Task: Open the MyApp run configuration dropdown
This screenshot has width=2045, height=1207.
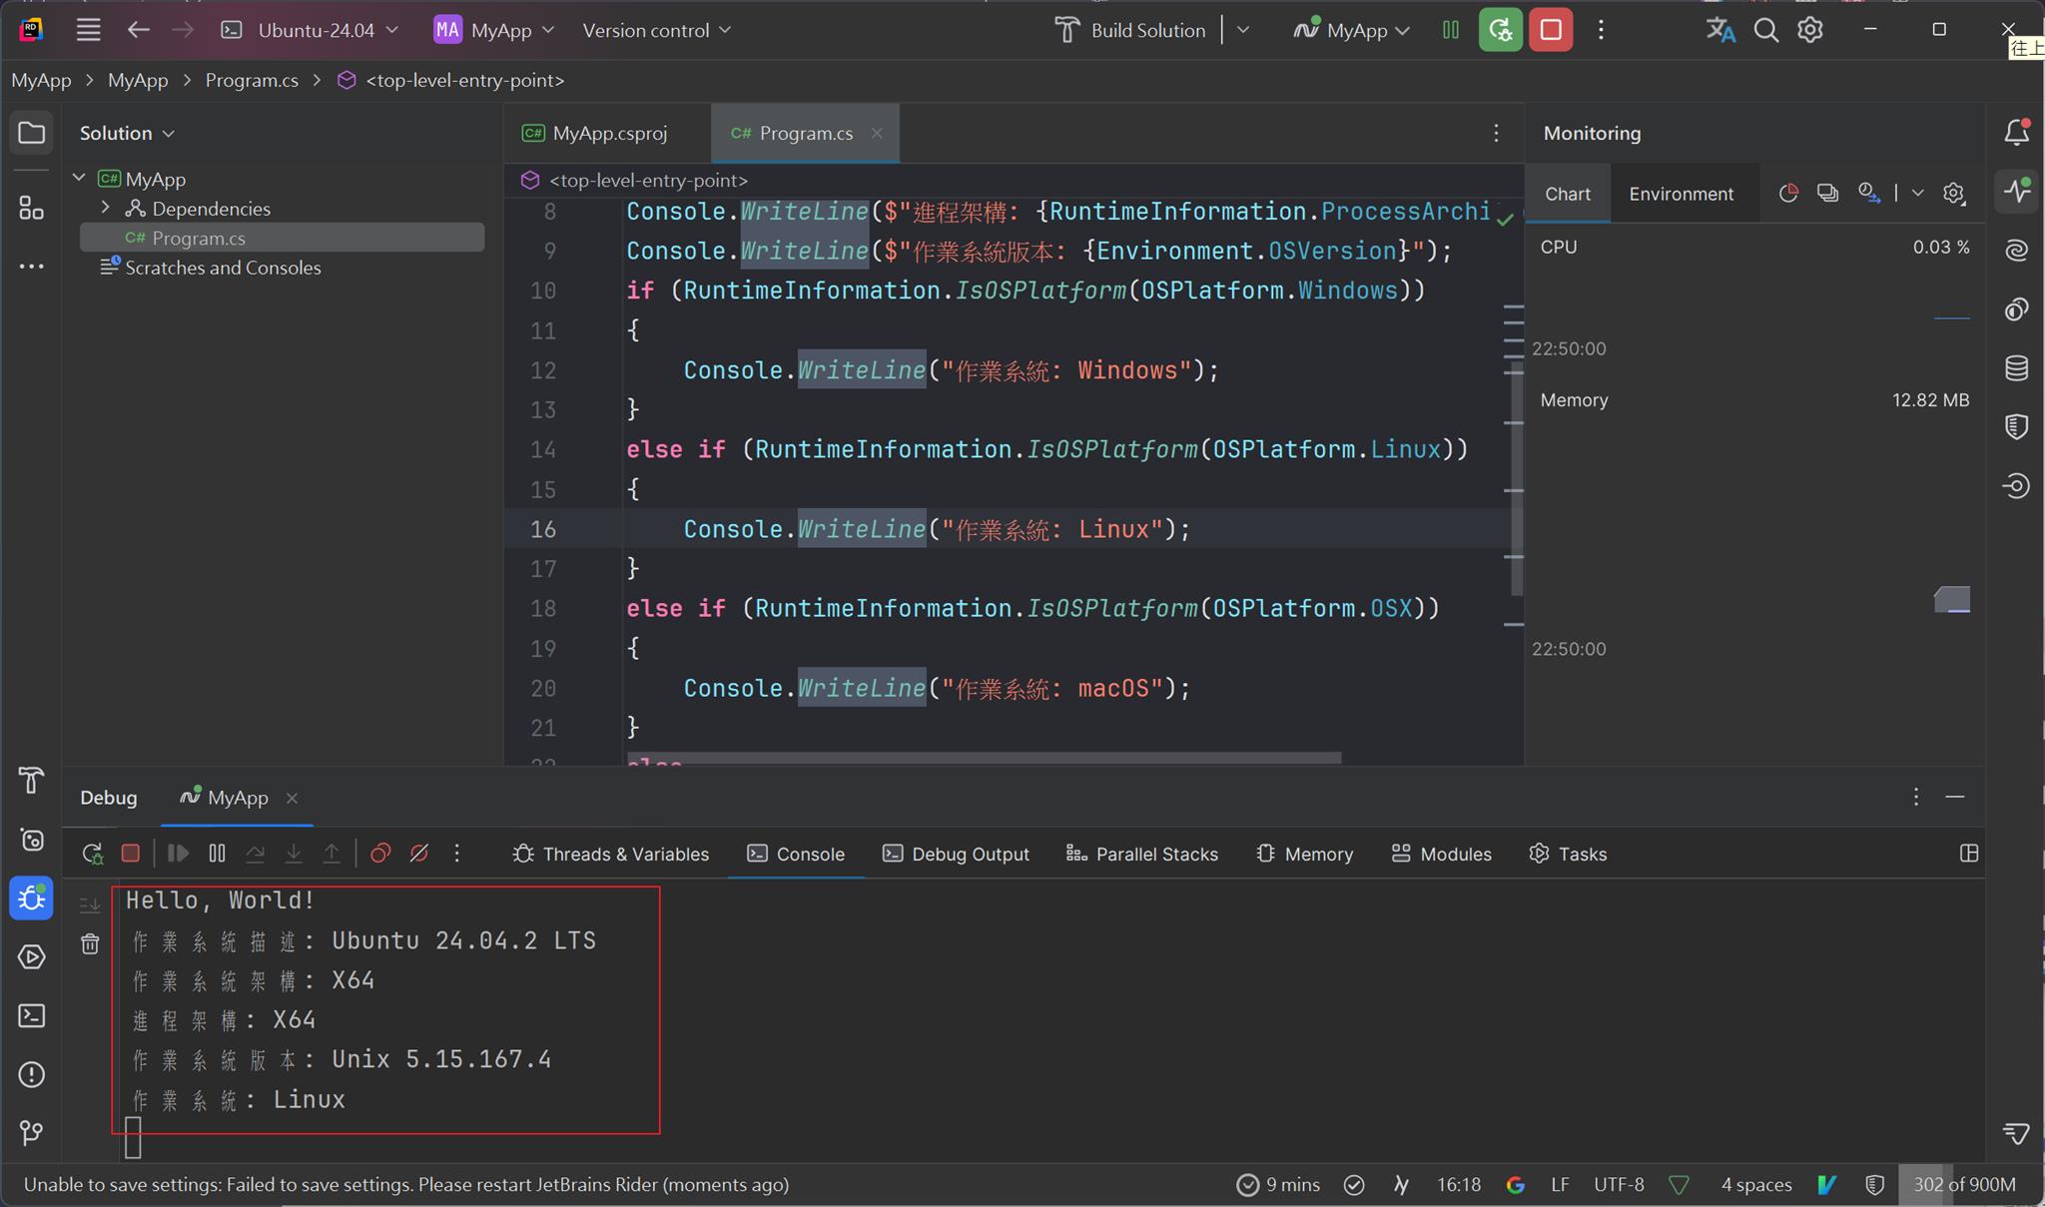Action: (x=1352, y=30)
